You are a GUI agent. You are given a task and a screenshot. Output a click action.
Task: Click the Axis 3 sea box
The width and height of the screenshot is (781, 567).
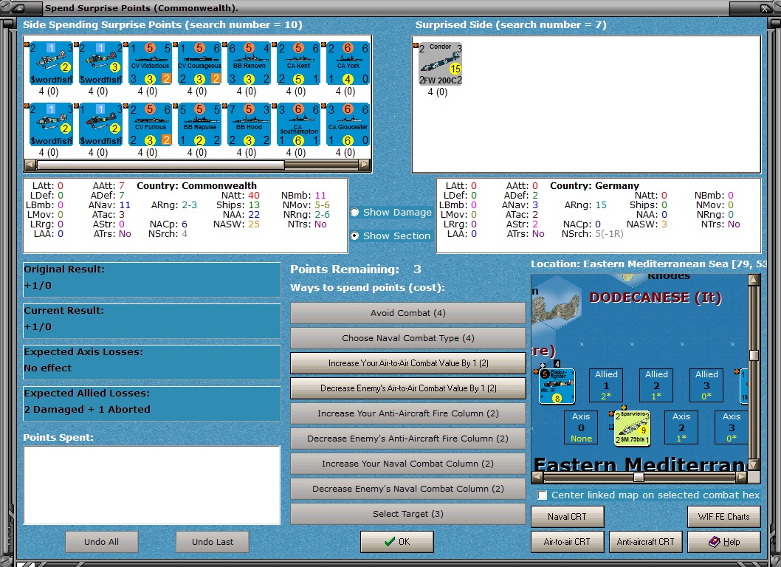(732, 427)
